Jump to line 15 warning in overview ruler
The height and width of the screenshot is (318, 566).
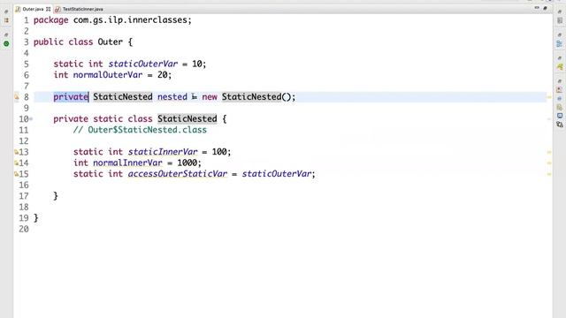click(549, 174)
